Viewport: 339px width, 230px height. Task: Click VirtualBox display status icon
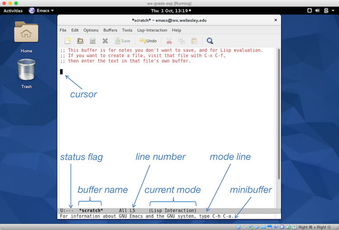269,227
